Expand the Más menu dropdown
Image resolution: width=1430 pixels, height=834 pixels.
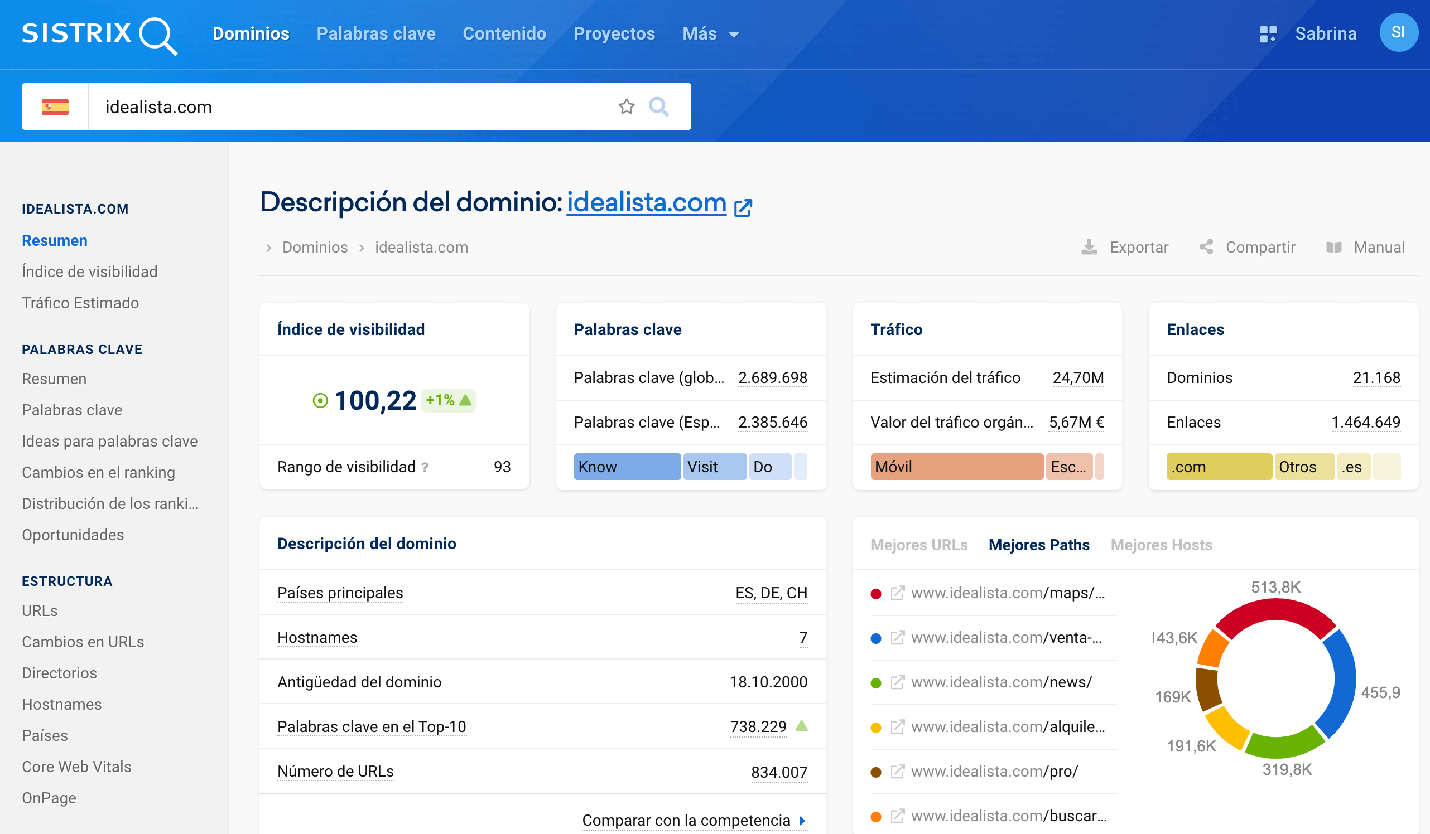(x=710, y=34)
